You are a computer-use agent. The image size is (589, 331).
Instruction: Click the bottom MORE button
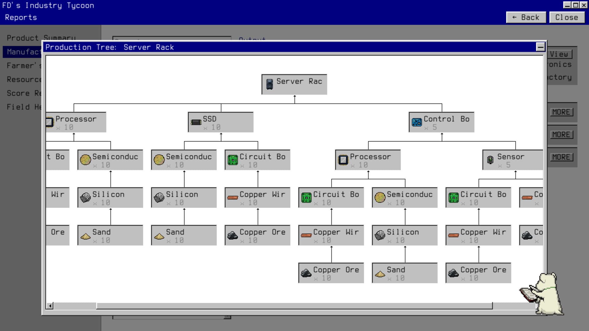click(561, 157)
